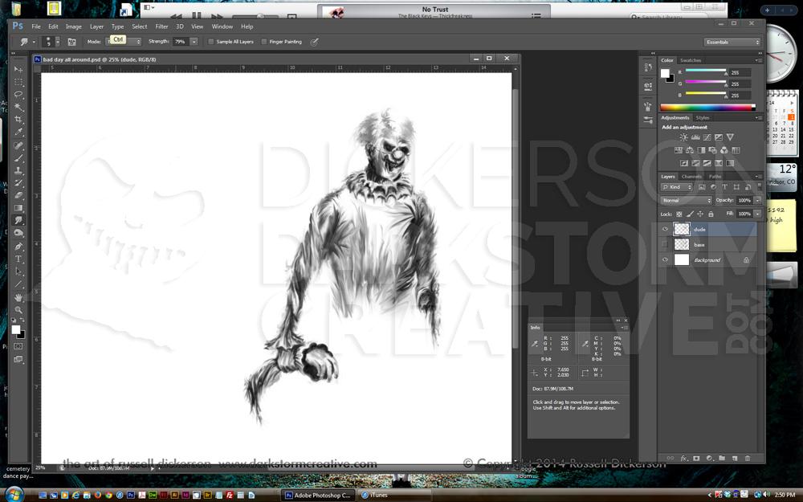The height and width of the screenshot is (502, 803).
Task: Select the Line tool
Action: click(x=18, y=284)
